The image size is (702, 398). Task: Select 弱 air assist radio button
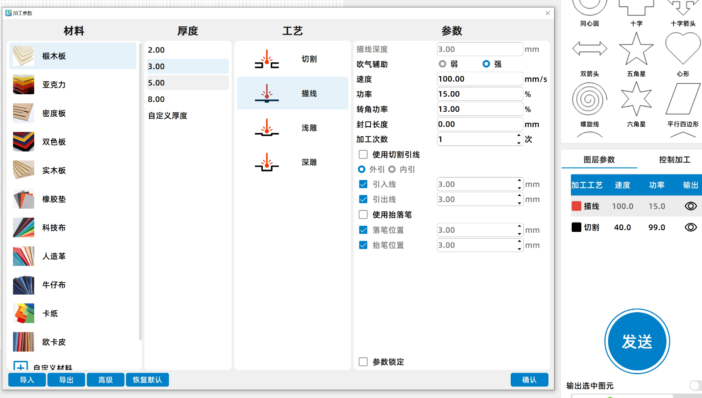point(443,64)
